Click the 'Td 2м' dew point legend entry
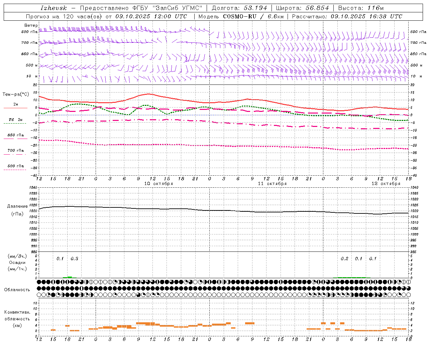This screenshot has height=342, width=428. click(x=16, y=120)
